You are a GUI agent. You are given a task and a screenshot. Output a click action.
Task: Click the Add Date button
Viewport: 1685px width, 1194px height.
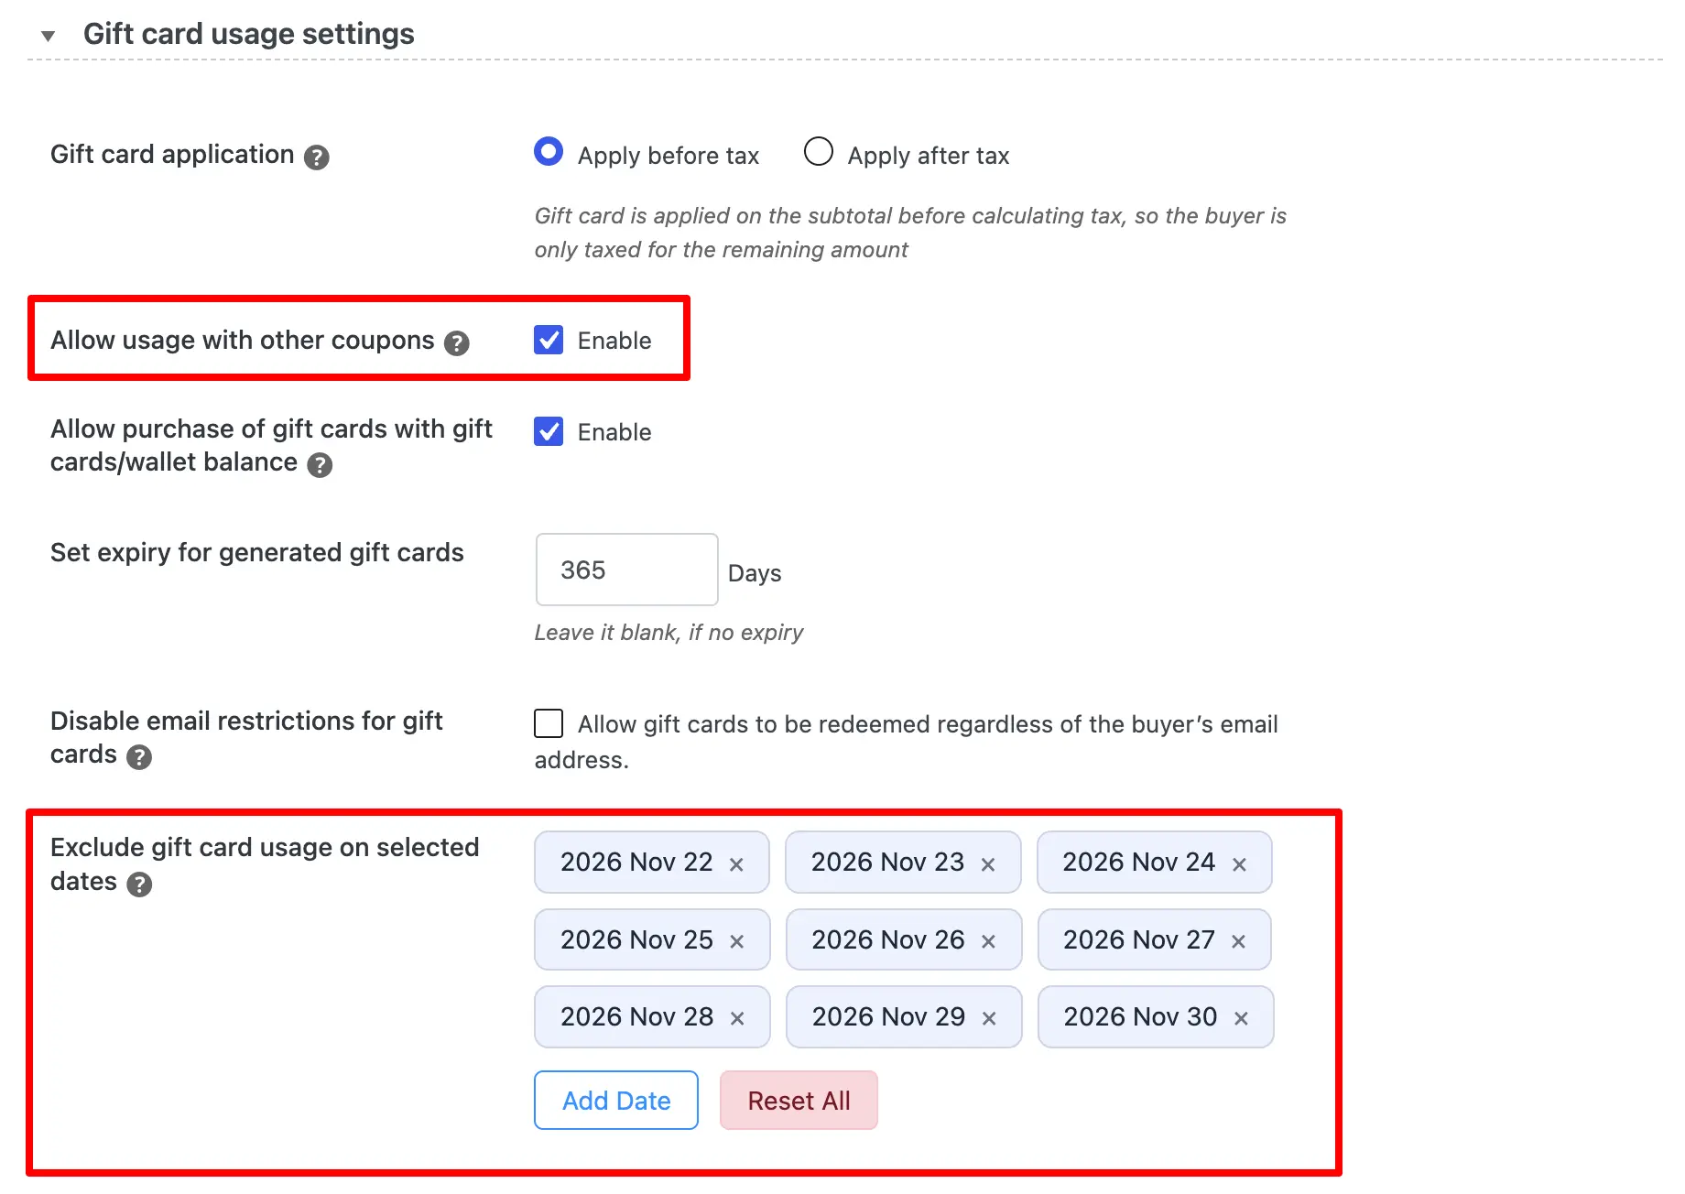tap(616, 1101)
